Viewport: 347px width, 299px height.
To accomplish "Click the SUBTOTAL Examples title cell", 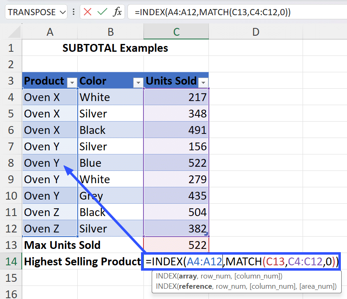I will click(115, 48).
